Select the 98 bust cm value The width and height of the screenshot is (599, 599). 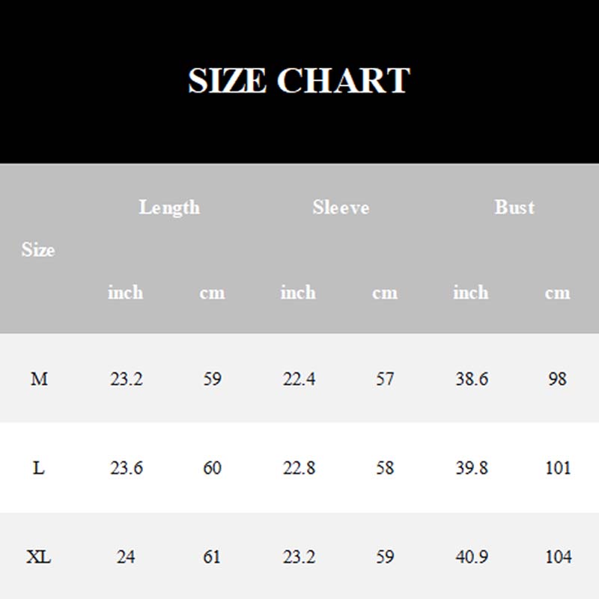point(557,379)
